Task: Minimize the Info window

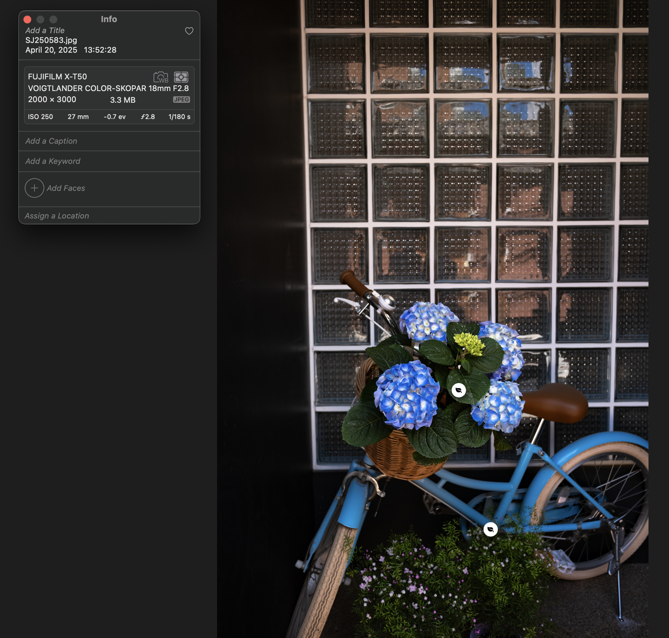Action: coord(40,20)
